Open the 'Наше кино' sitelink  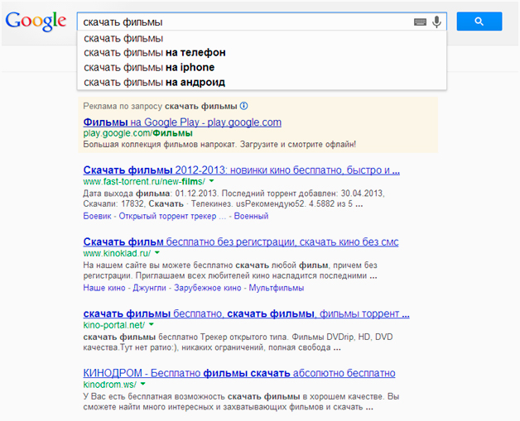tap(104, 288)
